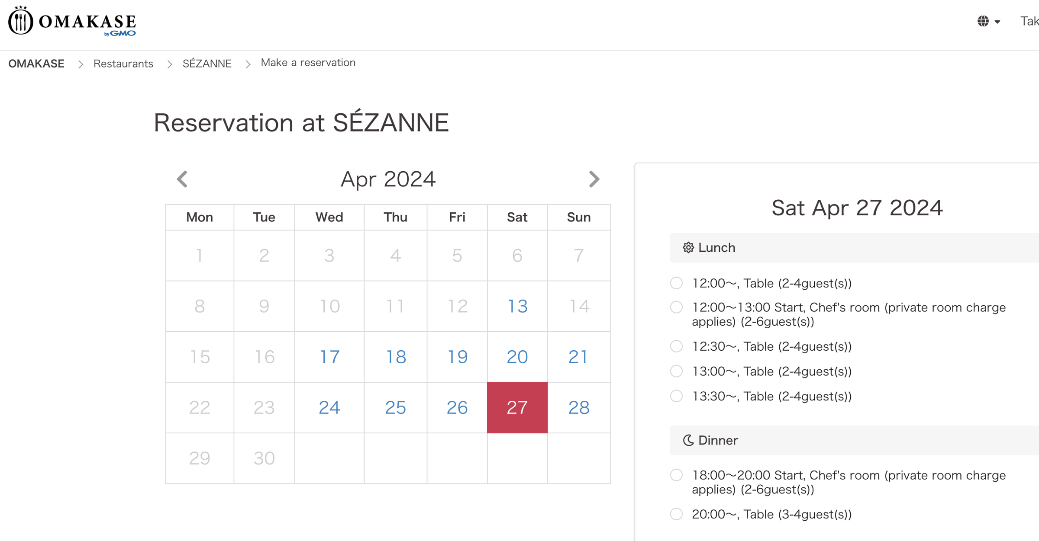Select the 20:00 Table dinner option
1039x541 pixels.
coord(677,514)
